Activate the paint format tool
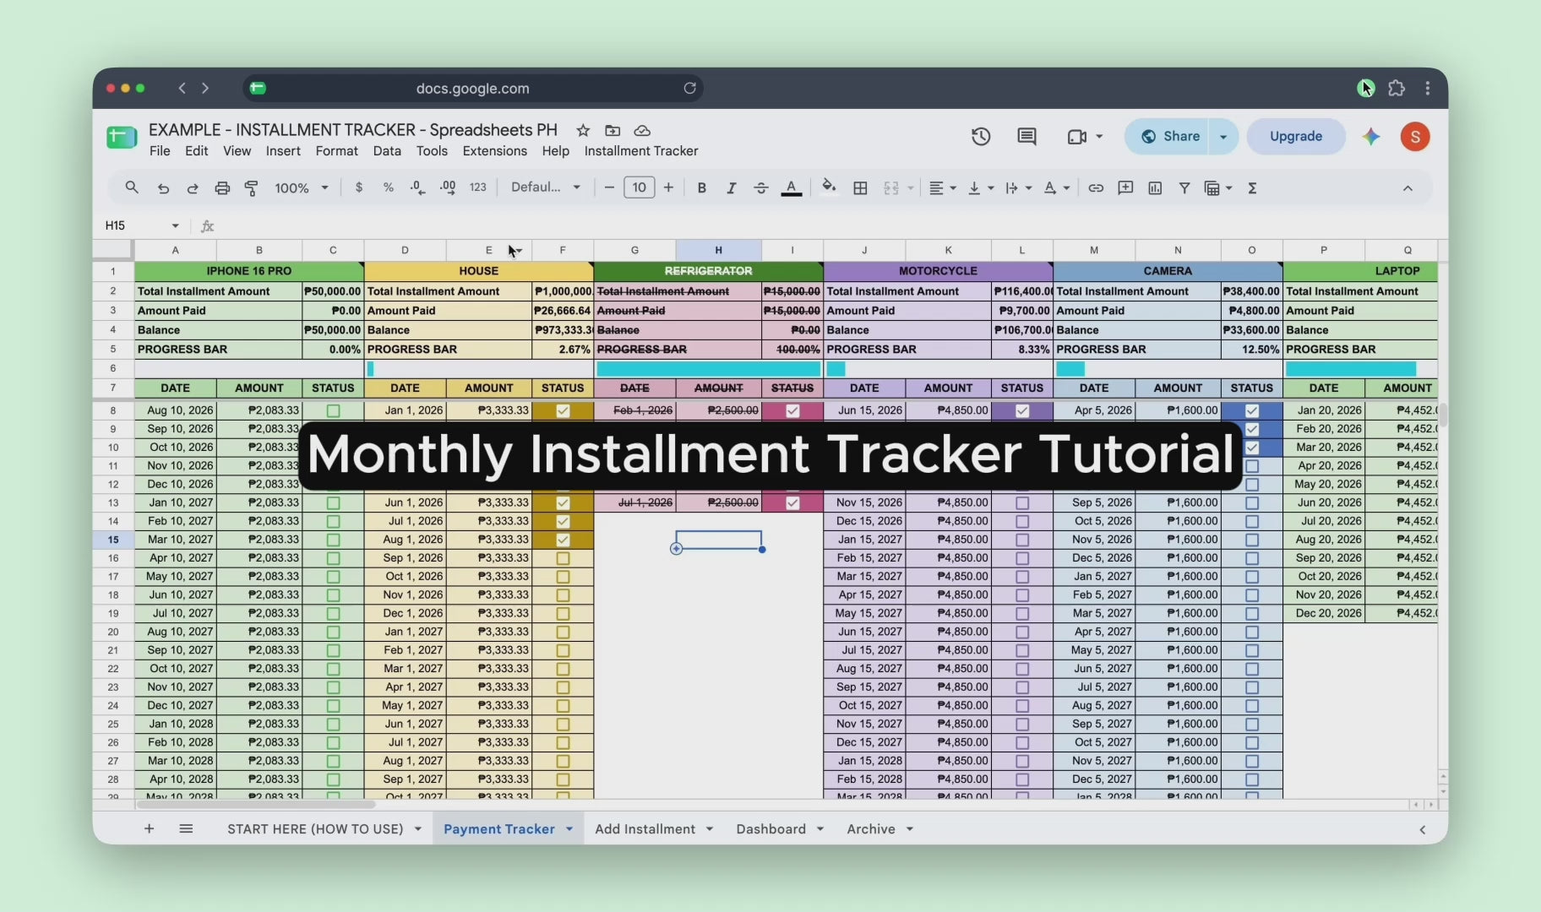1541x912 pixels. (x=251, y=188)
